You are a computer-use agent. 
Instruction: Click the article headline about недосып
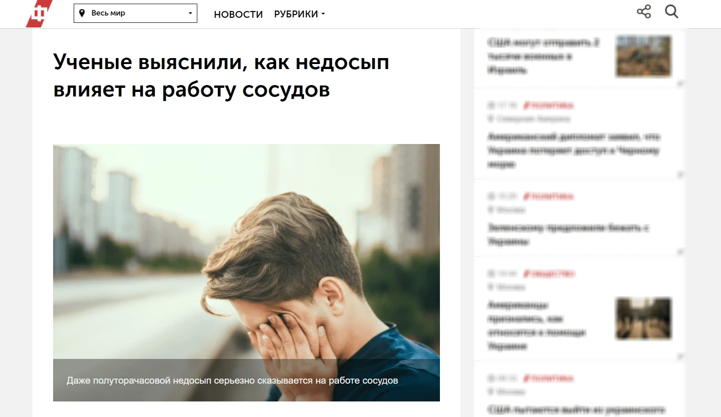point(221,75)
